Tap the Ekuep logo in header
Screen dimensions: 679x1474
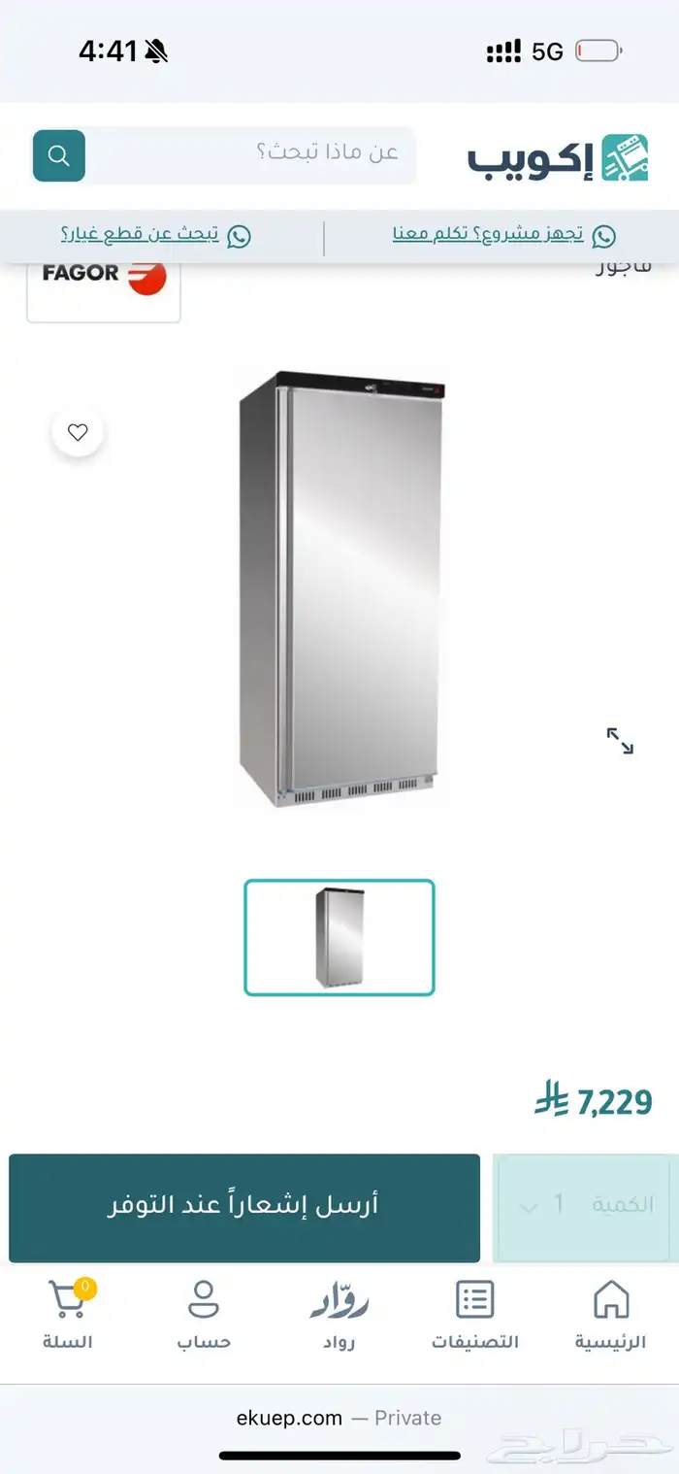coord(558,157)
